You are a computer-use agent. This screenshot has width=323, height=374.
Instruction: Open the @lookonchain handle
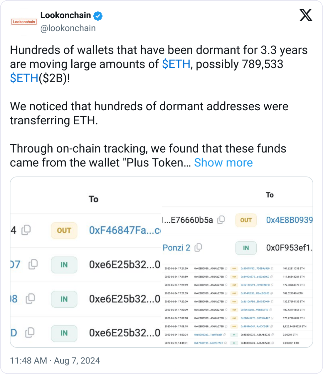(68, 28)
